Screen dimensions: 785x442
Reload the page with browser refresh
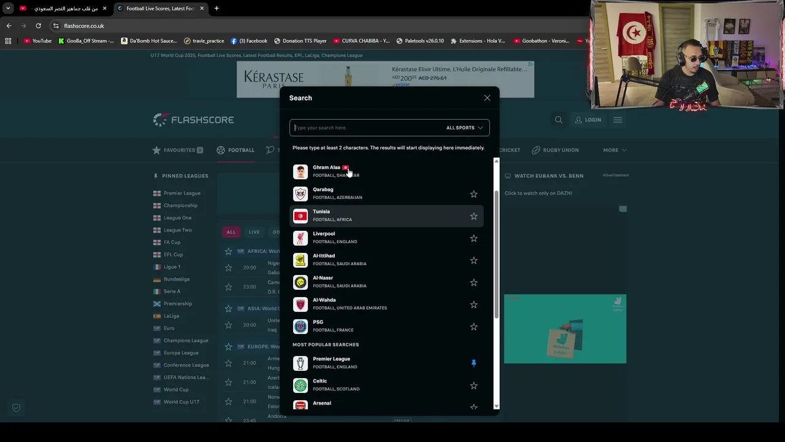pyautogui.click(x=38, y=26)
